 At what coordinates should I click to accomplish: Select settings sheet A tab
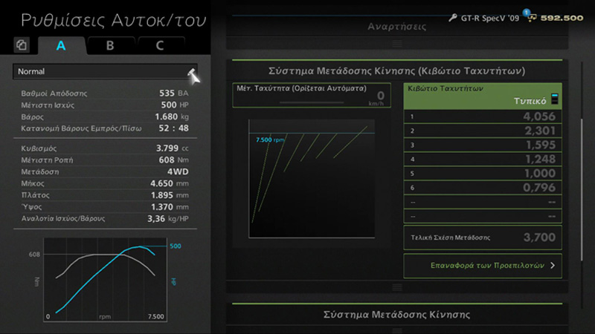(x=61, y=45)
